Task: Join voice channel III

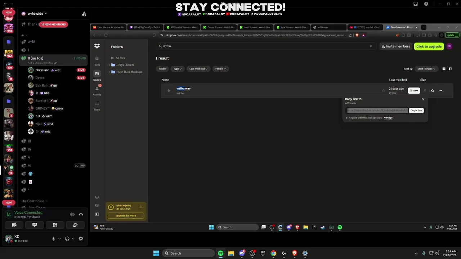Action: (x=30, y=141)
